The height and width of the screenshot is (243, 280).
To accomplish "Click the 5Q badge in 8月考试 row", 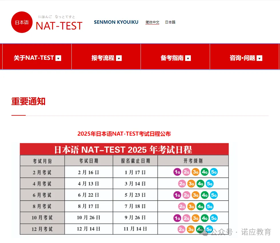I will tap(210, 206).
